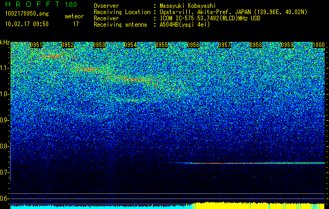Image resolution: width=329 pixels, height=209 pixels.
Task: Click the Receiving Location label
Action: click(x=122, y=12)
